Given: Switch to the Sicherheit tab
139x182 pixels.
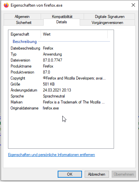Looking at the screenshot, I should [x=24, y=23].
